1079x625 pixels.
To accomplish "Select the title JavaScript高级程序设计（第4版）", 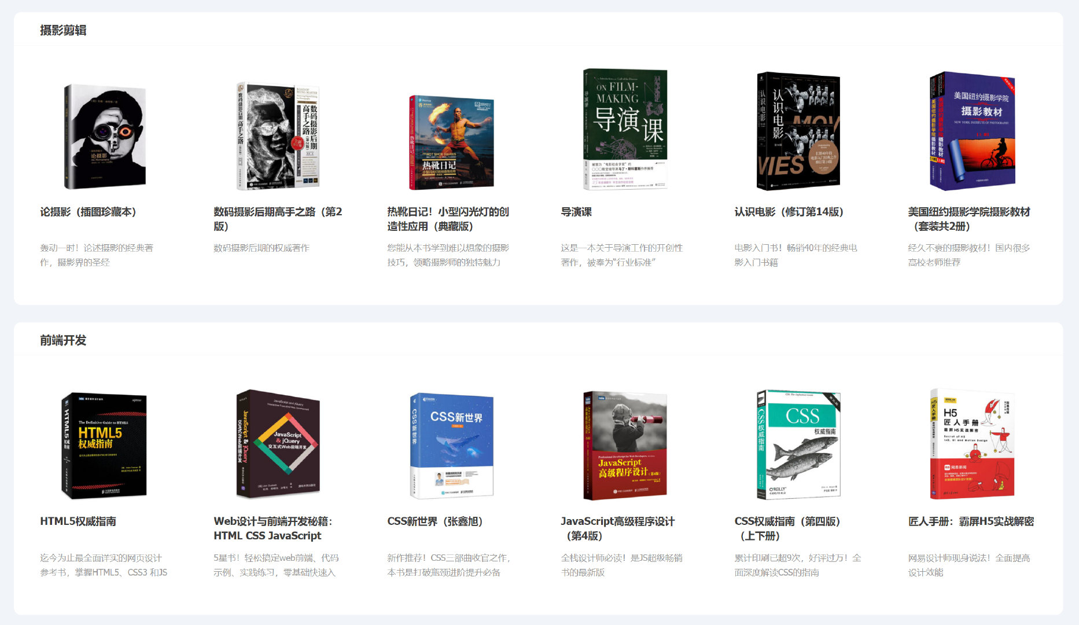I will point(618,528).
